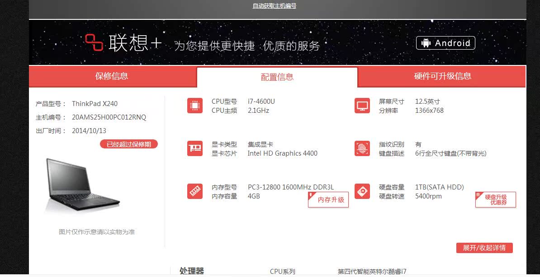Click the 硬盘升级优惠券 button
This screenshot has height=277, width=540.
[496, 200]
